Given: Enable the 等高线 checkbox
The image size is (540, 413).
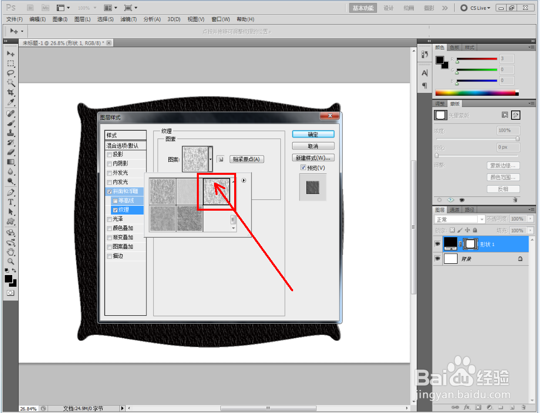Looking at the screenshot, I should click(x=115, y=201).
